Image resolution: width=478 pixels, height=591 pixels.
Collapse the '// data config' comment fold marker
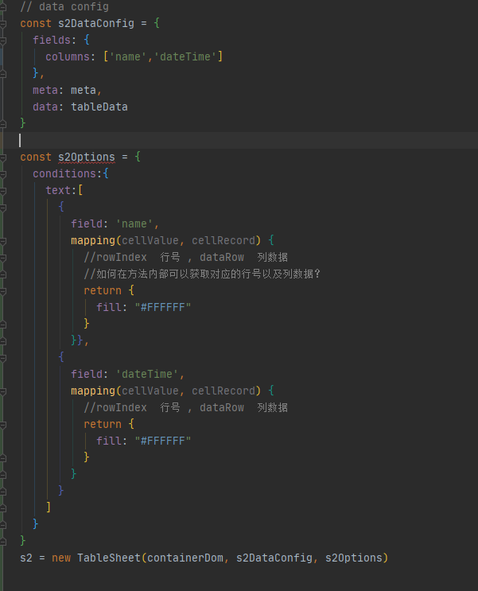pyautogui.click(x=3, y=7)
